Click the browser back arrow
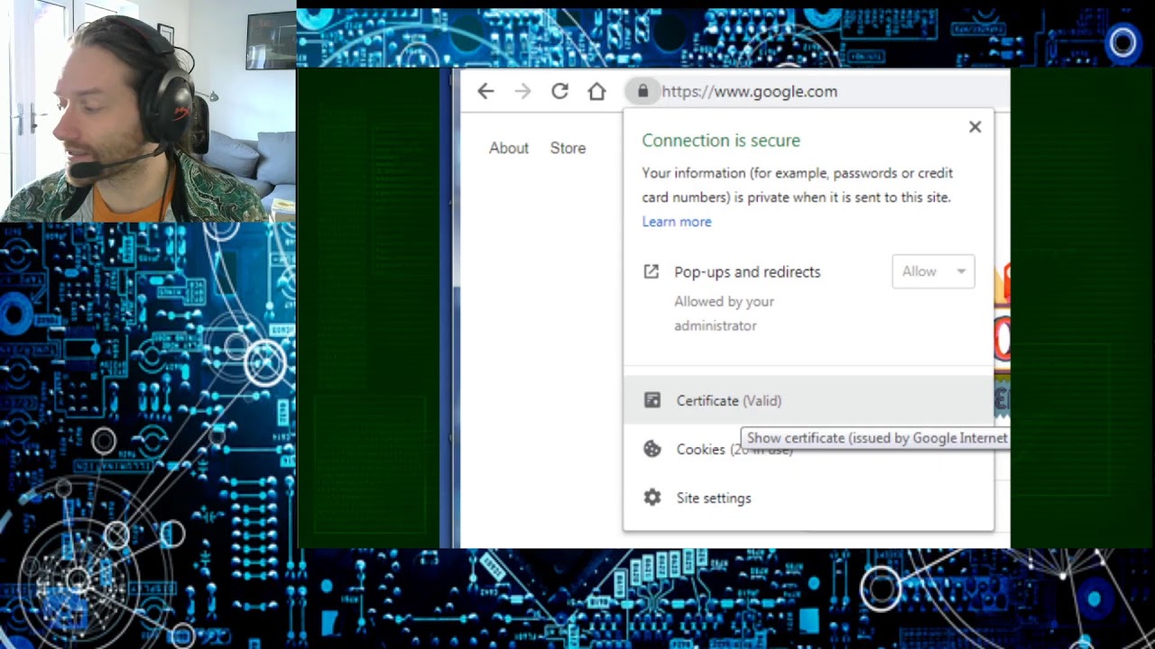This screenshot has width=1155, height=649. pyautogui.click(x=485, y=91)
